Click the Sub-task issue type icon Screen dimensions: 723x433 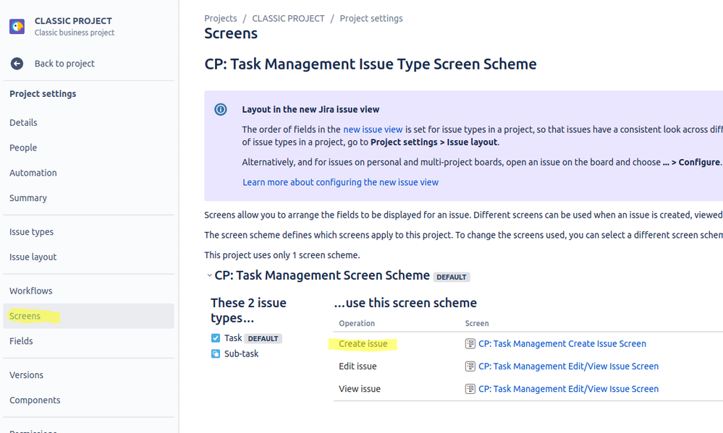point(216,353)
